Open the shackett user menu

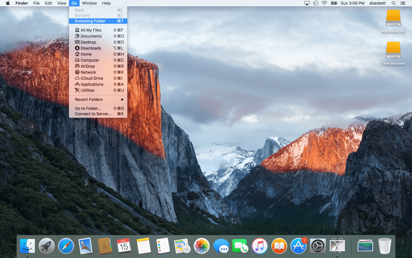377,3
